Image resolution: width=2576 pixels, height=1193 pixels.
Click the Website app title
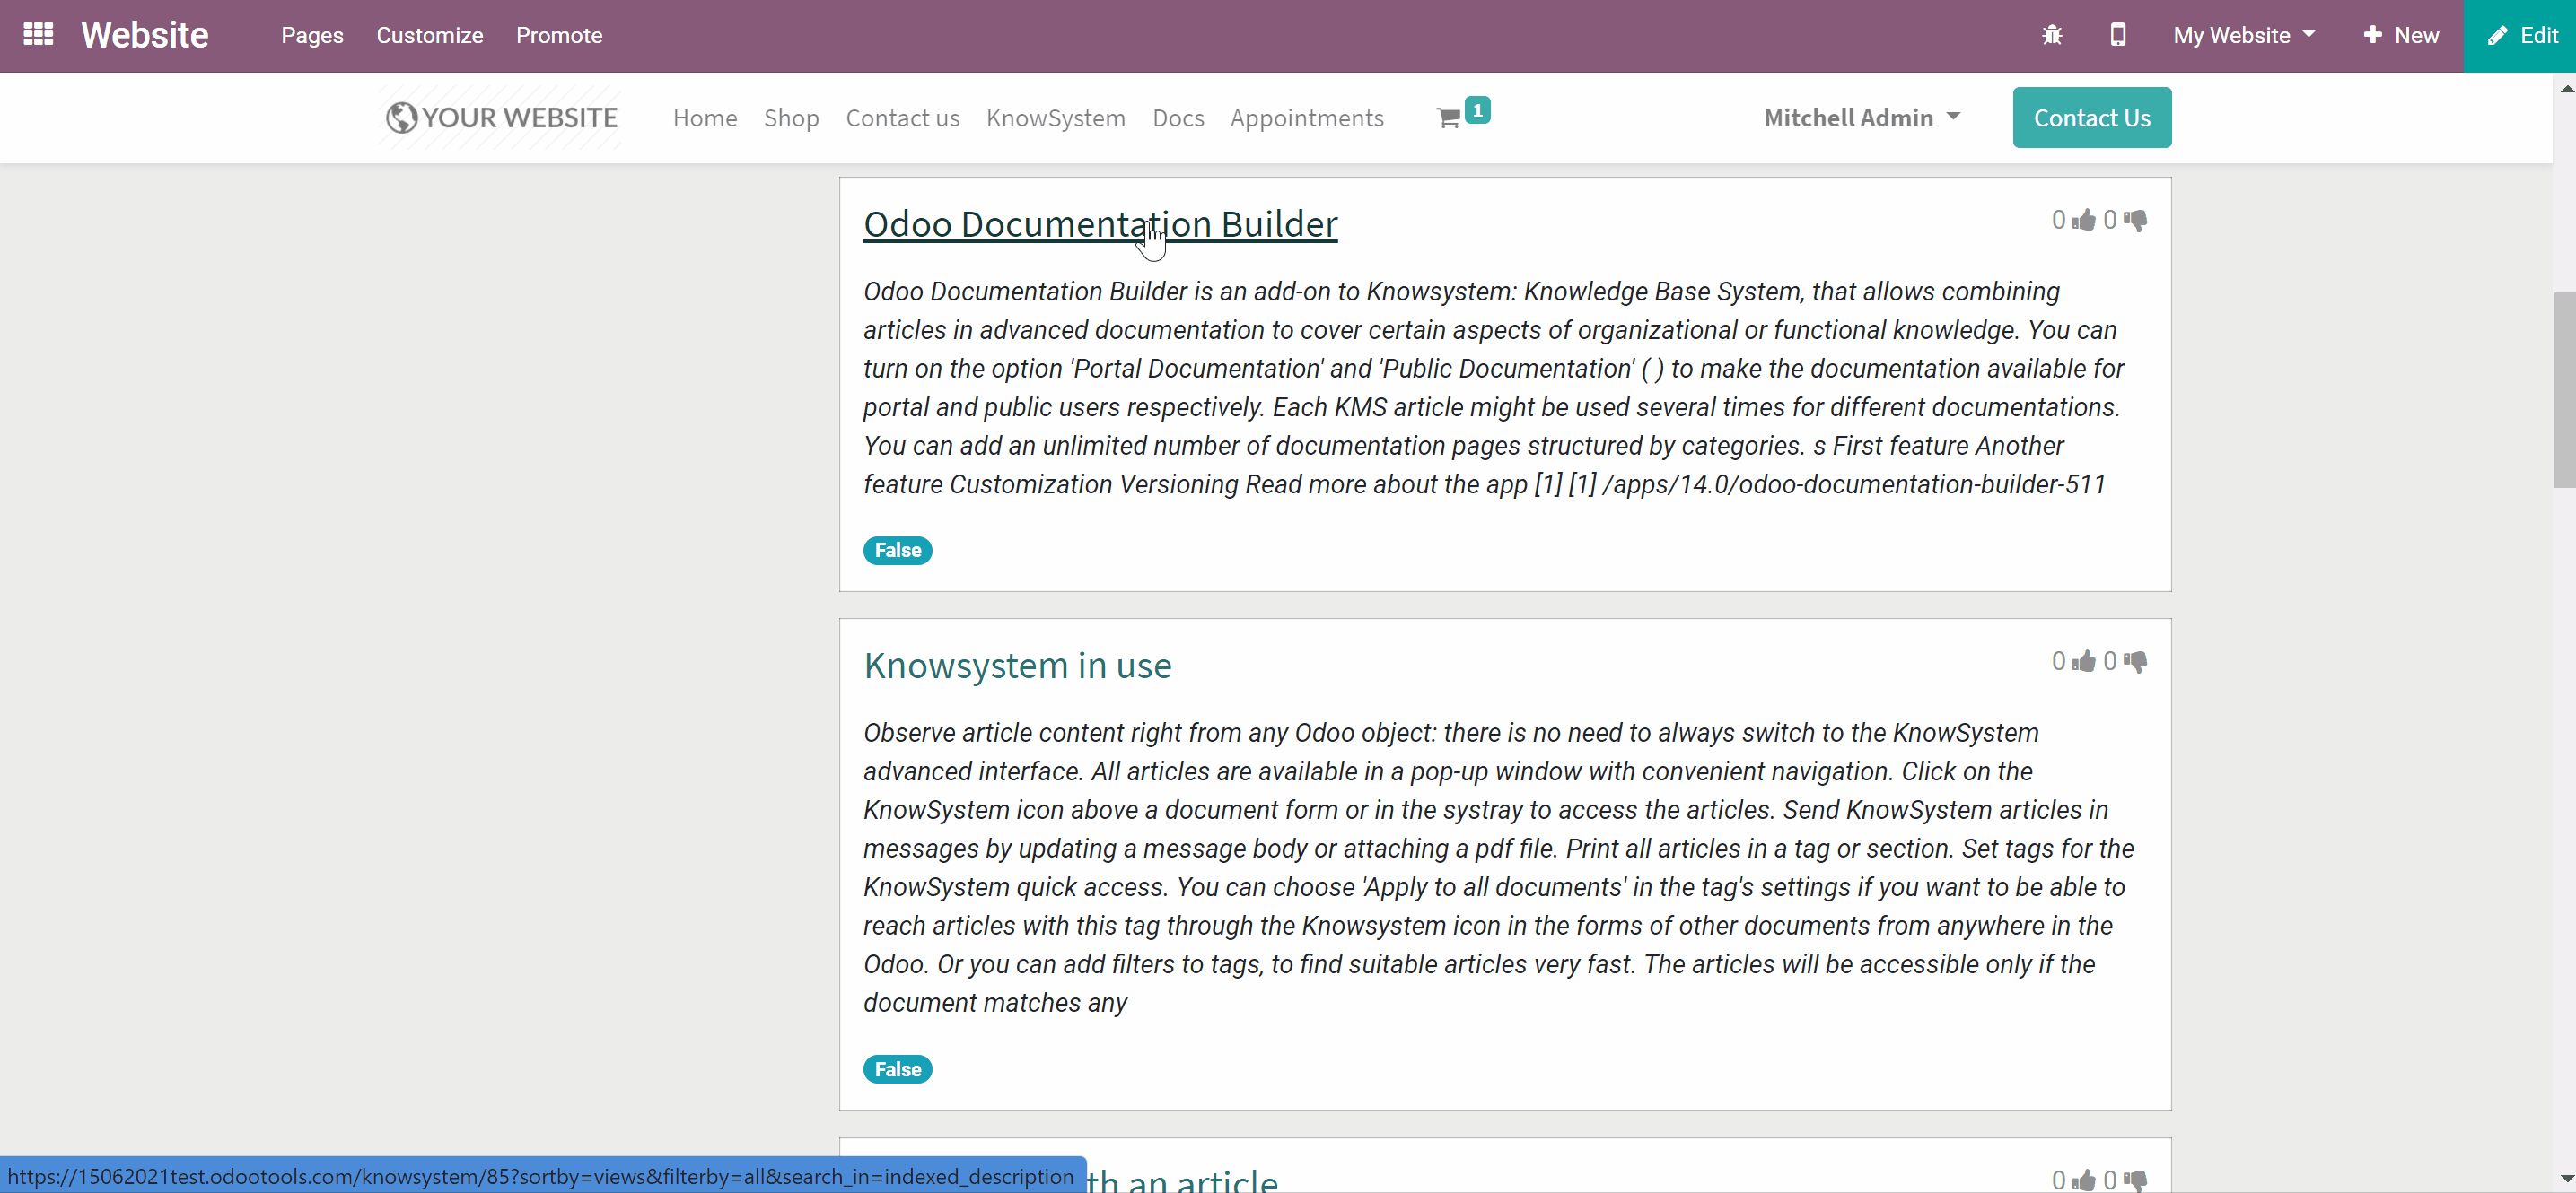coord(144,35)
